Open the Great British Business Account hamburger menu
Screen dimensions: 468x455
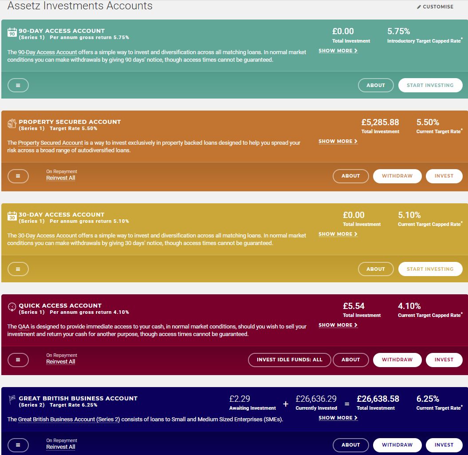point(18,445)
